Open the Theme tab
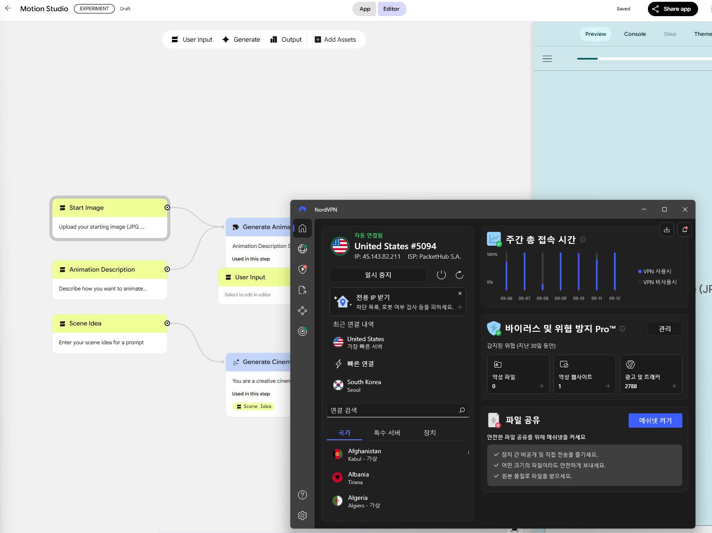The image size is (712, 533). tap(703, 34)
